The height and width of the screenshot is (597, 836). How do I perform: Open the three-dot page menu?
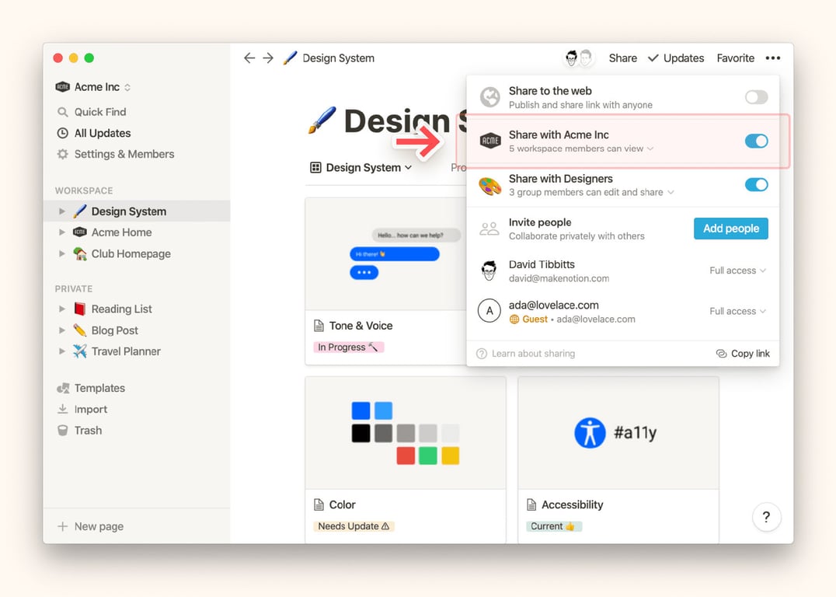772,58
